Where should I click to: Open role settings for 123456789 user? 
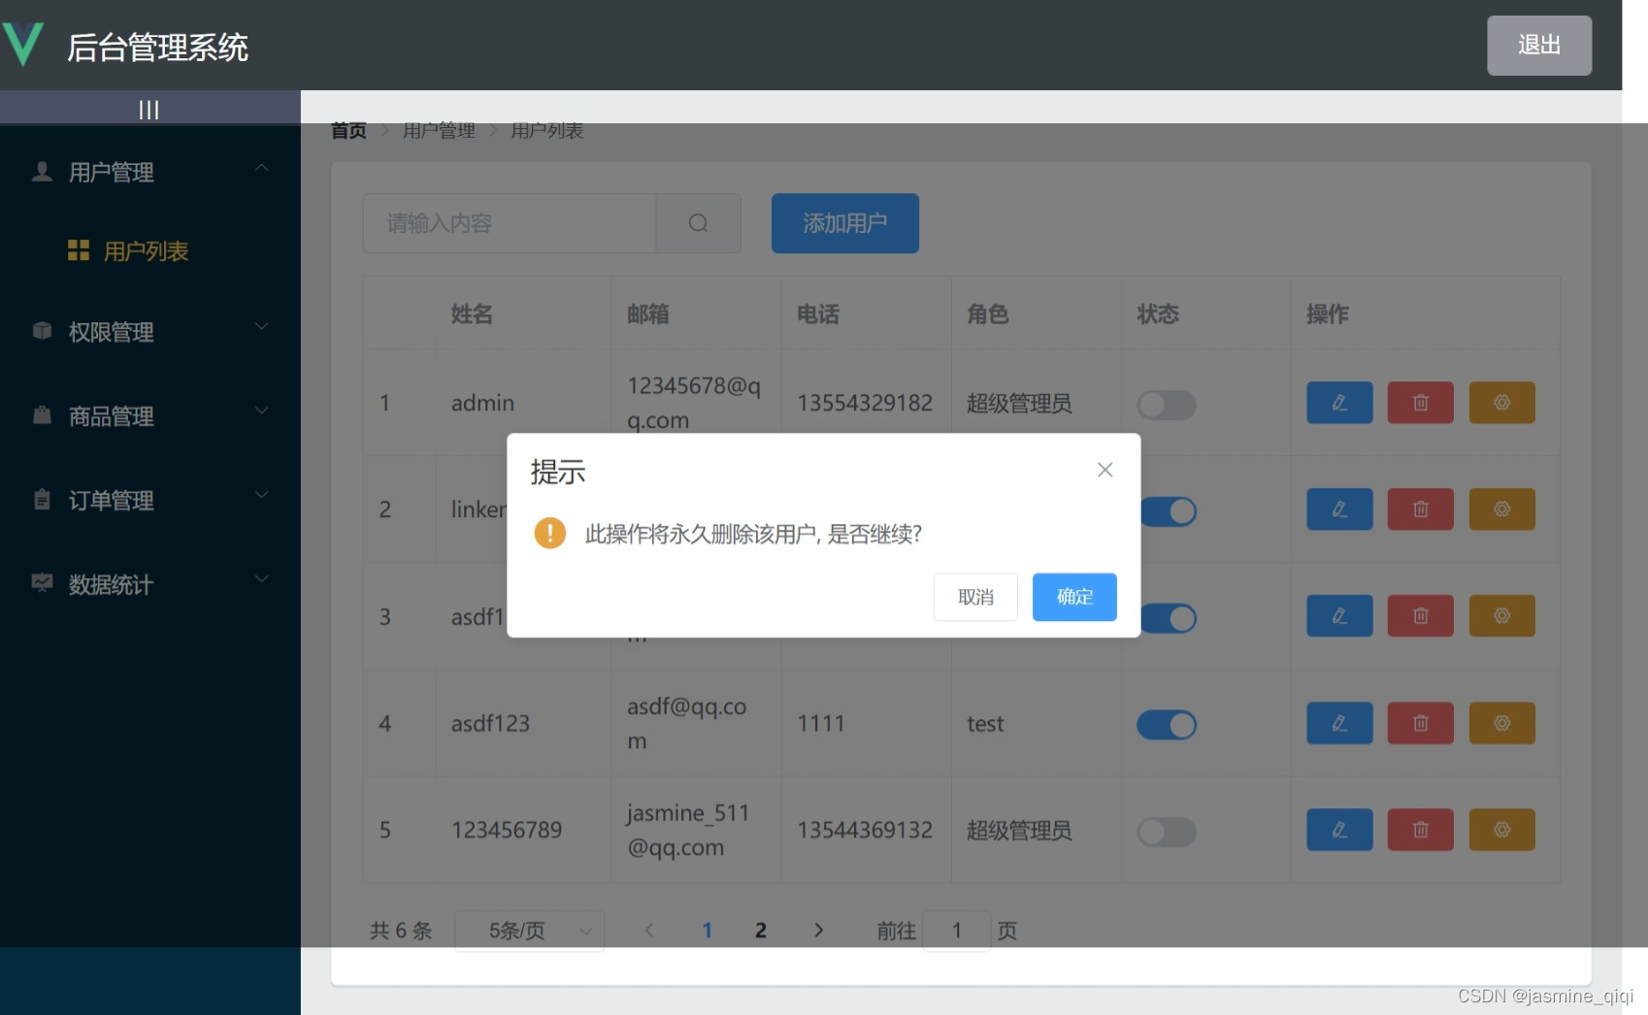(1502, 830)
